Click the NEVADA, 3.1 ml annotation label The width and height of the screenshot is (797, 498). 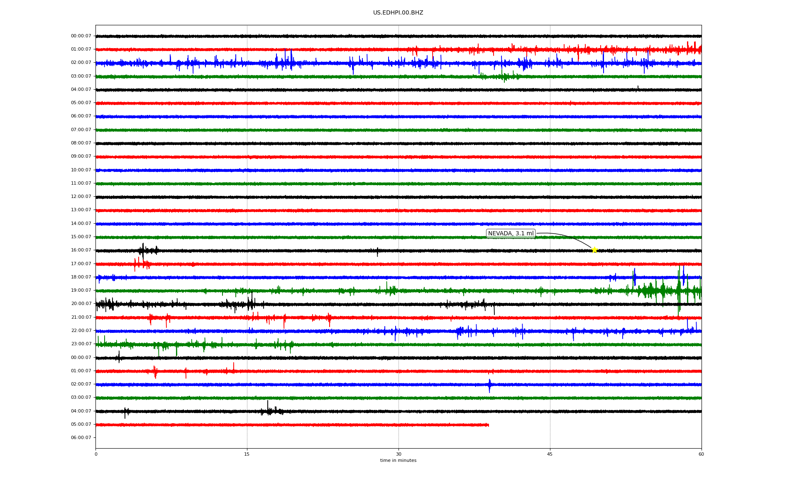click(511, 234)
